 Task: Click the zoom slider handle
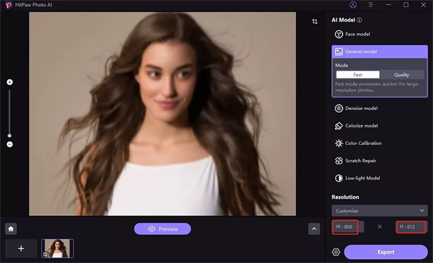pyautogui.click(x=9, y=136)
